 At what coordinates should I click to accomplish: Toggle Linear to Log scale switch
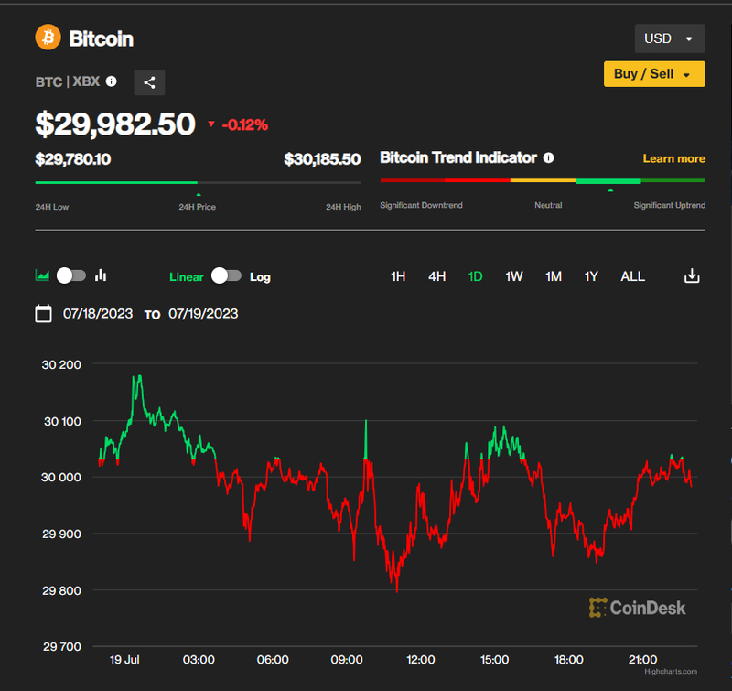pyautogui.click(x=226, y=276)
